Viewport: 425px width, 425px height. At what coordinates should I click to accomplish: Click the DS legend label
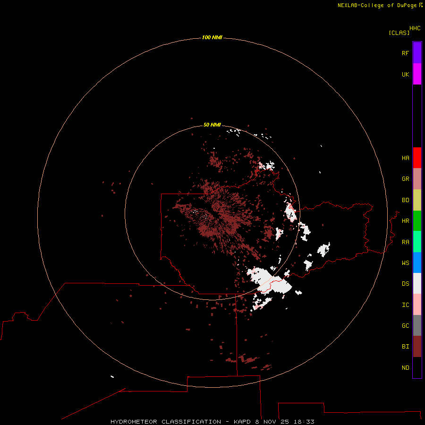[405, 284]
